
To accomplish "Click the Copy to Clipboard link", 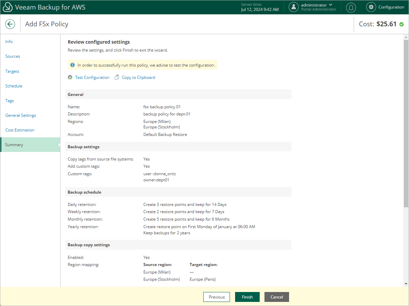I will click(x=138, y=78).
